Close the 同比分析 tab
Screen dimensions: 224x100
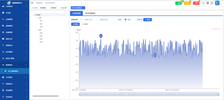pos(68,8)
